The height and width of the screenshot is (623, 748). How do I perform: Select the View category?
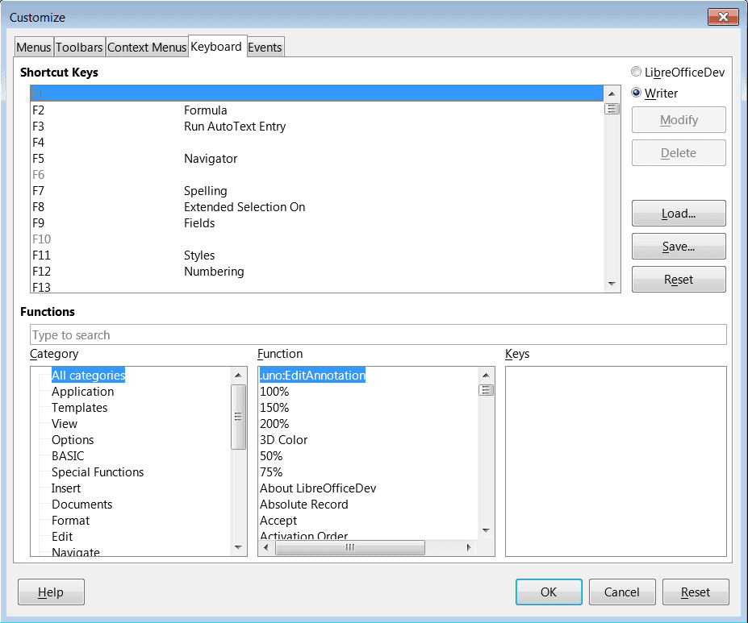65,424
